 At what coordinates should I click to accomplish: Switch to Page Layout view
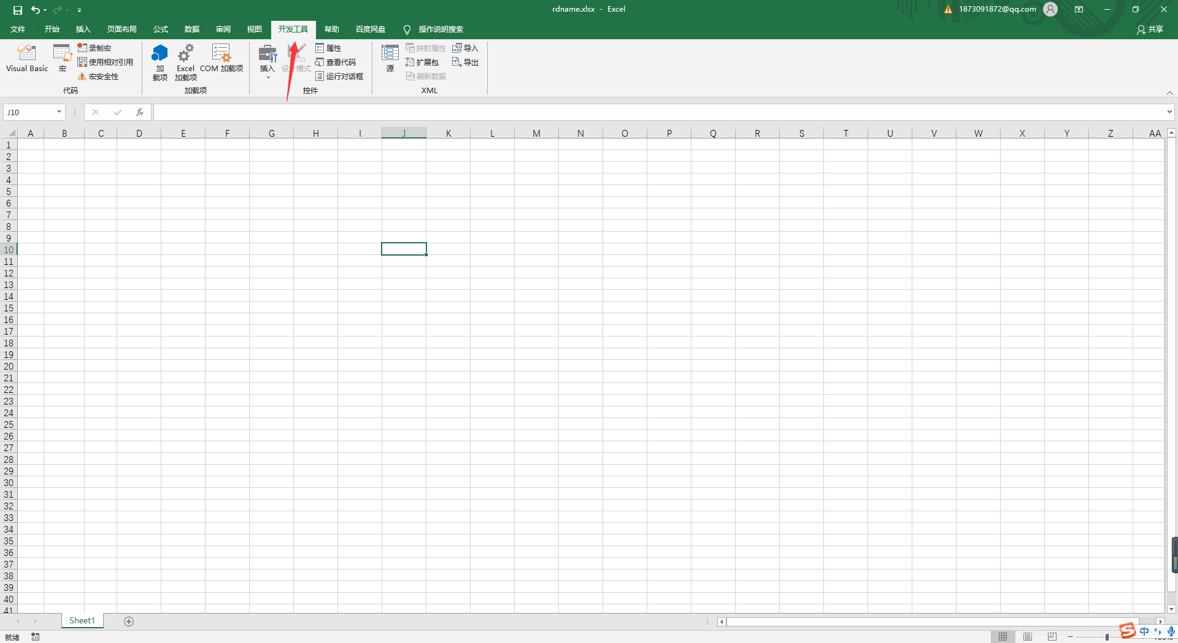pyautogui.click(x=1028, y=637)
